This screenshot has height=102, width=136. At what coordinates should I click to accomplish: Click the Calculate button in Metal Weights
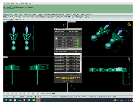coord(68,81)
